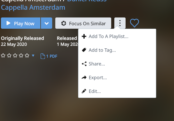Click the play triangle icon in Play Now
This screenshot has height=121, width=174.
click(x=8, y=23)
